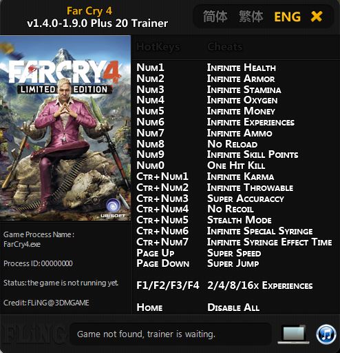Screen dimensions: 340x353
Task: Click the 'Game not found' status message field
Action: pos(170,334)
